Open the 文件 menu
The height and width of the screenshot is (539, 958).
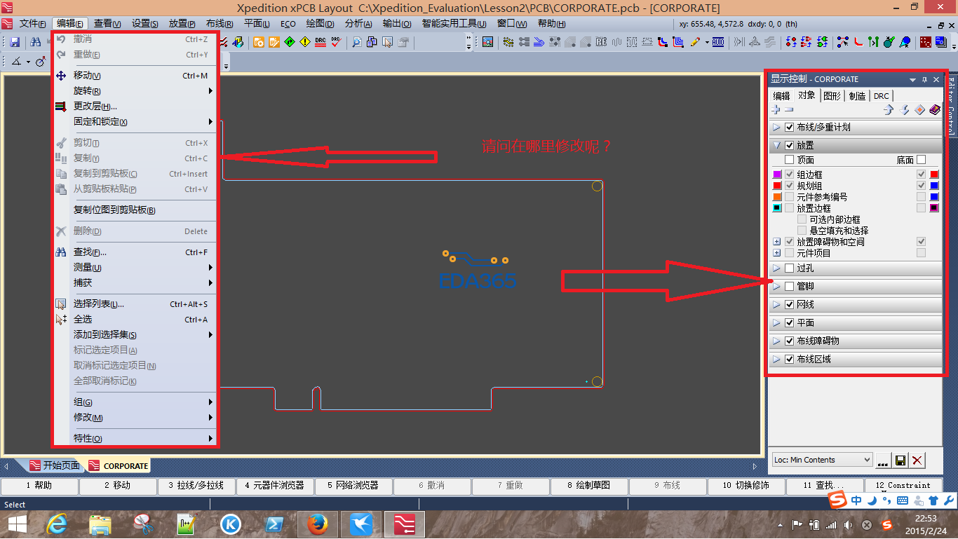[x=33, y=24]
